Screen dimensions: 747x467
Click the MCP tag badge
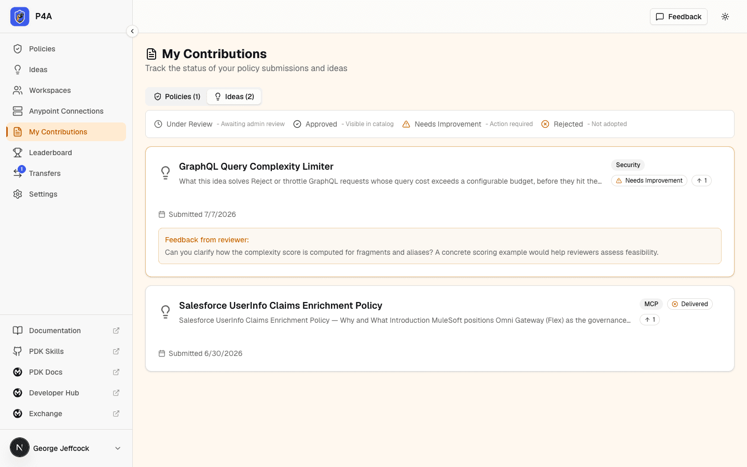pos(651,304)
